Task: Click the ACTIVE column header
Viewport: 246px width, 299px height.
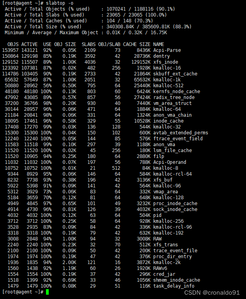Action: (29, 44)
